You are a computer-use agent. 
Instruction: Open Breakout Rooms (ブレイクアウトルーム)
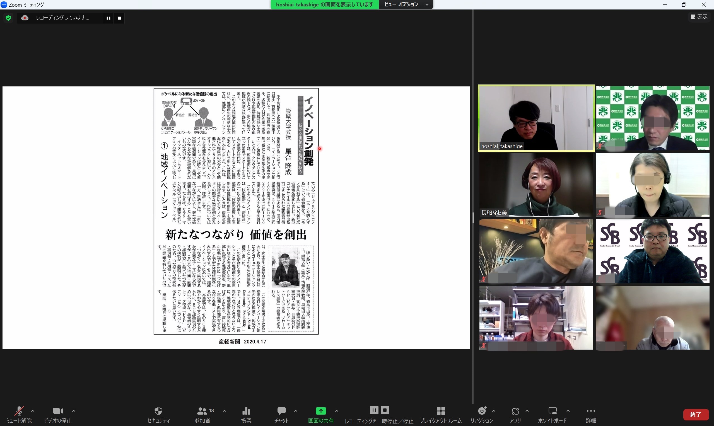coord(441,415)
